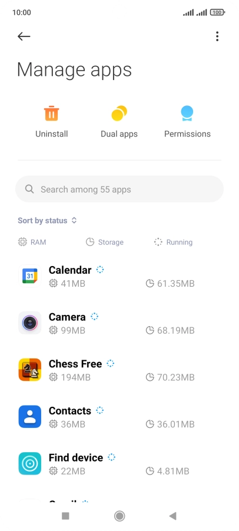Open the Find device app icon

pyautogui.click(x=30, y=464)
